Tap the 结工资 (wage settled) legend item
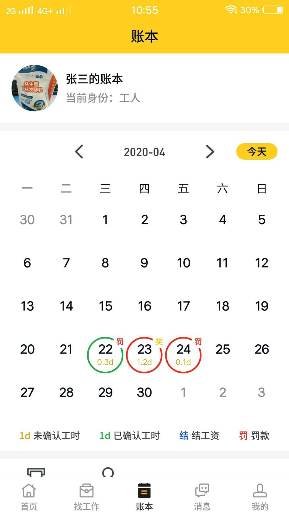The width and height of the screenshot is (289, 515). coord(199,435)
